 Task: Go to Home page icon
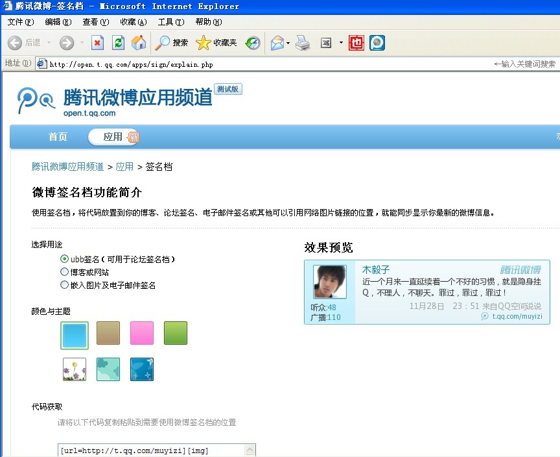[x=139, y=43]
